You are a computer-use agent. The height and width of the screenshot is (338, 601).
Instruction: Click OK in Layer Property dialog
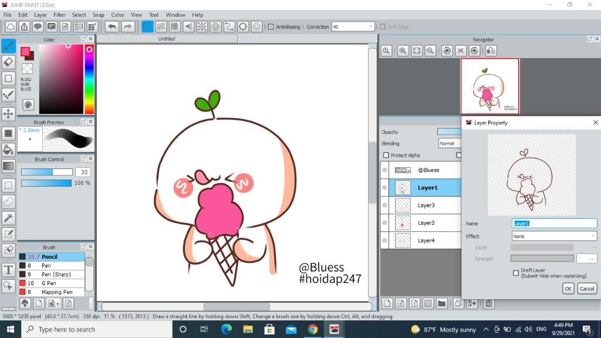(568, 289)
